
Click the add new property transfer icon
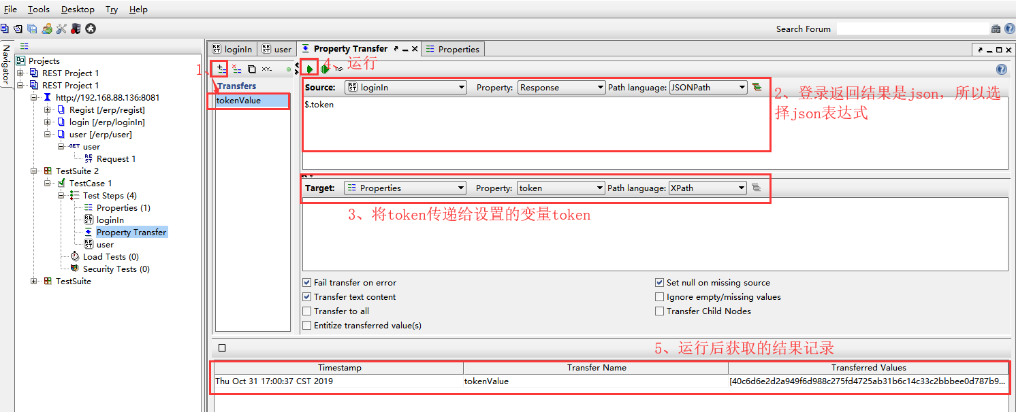click(x=220, y=69)
